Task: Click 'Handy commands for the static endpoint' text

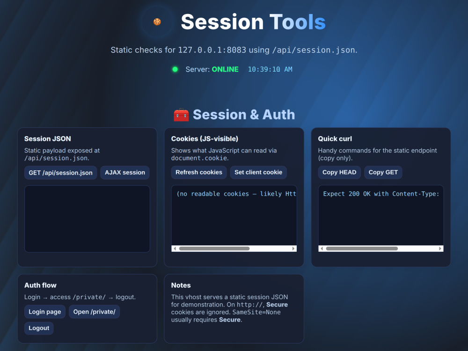Action: pyautogui.click(x=377, y=154)
